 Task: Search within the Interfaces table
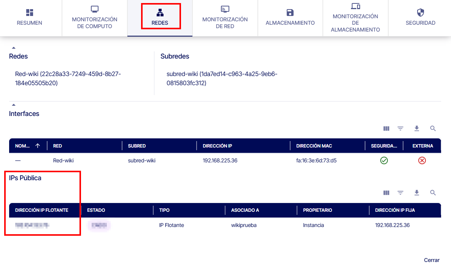tap(433, 129)
